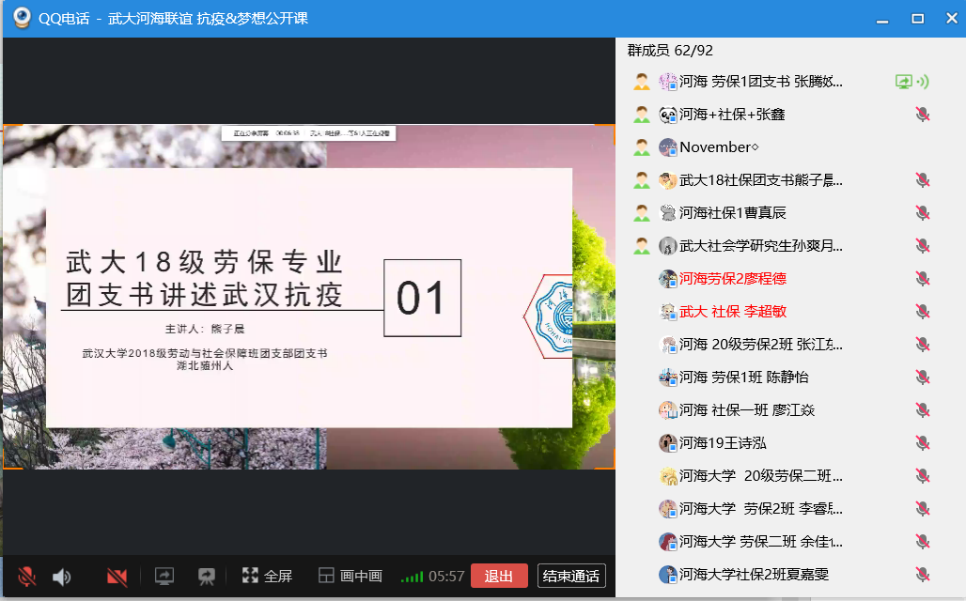
Task: Click the green screen-sharing icon beside 张腾
Action: pyautogui.click(x=904, y=82)
